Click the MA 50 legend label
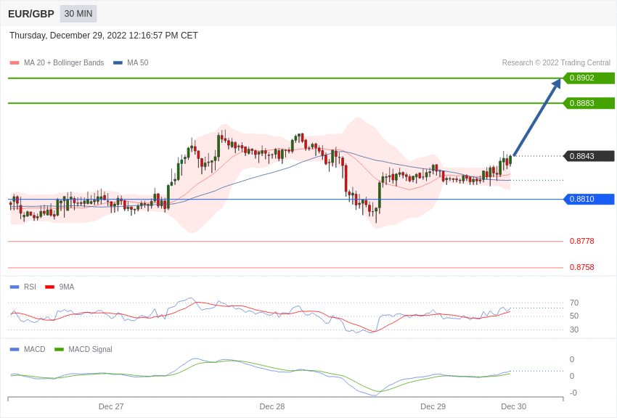The width and height of the screenshot is (617, 418). 138,62
